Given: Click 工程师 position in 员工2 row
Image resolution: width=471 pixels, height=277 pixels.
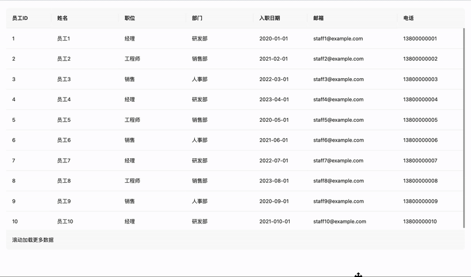Looking at the screenshot, I should (x=132, y=59).
